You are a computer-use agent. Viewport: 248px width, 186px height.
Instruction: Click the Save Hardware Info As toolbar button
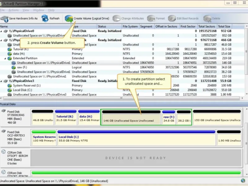point(19,19)
